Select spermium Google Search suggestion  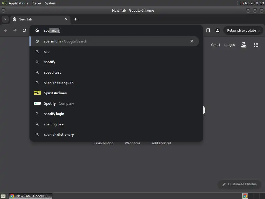(114, 41)
